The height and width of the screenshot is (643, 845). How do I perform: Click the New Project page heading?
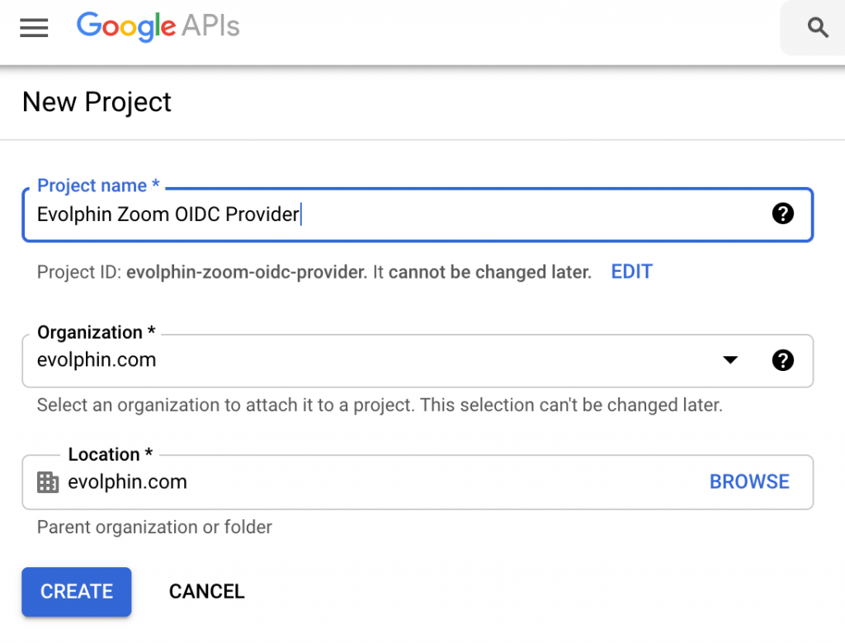[97, 102]
